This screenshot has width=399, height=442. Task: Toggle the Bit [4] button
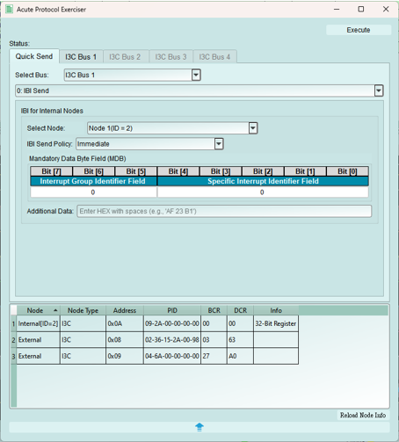click(178, 171)
